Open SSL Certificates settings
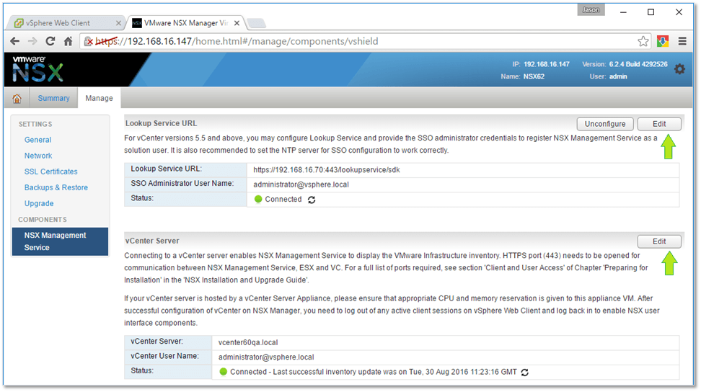The width and height of the screenshot is (701, 392). coord(51,172)
